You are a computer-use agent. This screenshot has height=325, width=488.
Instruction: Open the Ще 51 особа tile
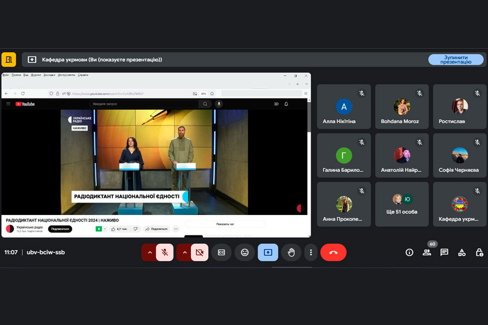pos(402,204)
